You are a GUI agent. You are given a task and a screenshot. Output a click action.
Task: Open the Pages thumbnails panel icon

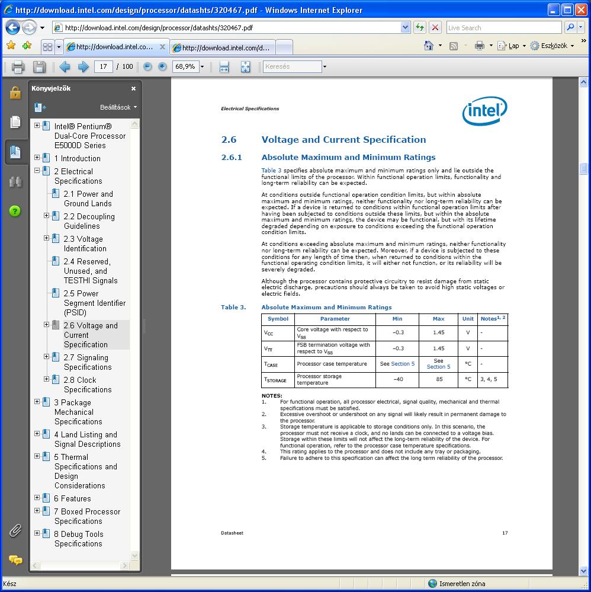(15, 122)
